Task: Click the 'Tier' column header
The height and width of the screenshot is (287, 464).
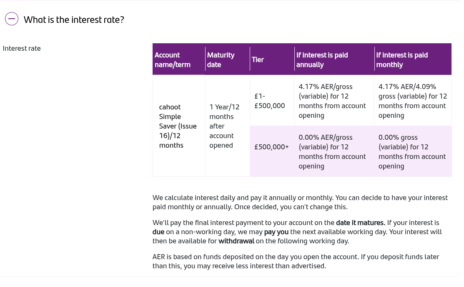Action: [x=272, y=59]
